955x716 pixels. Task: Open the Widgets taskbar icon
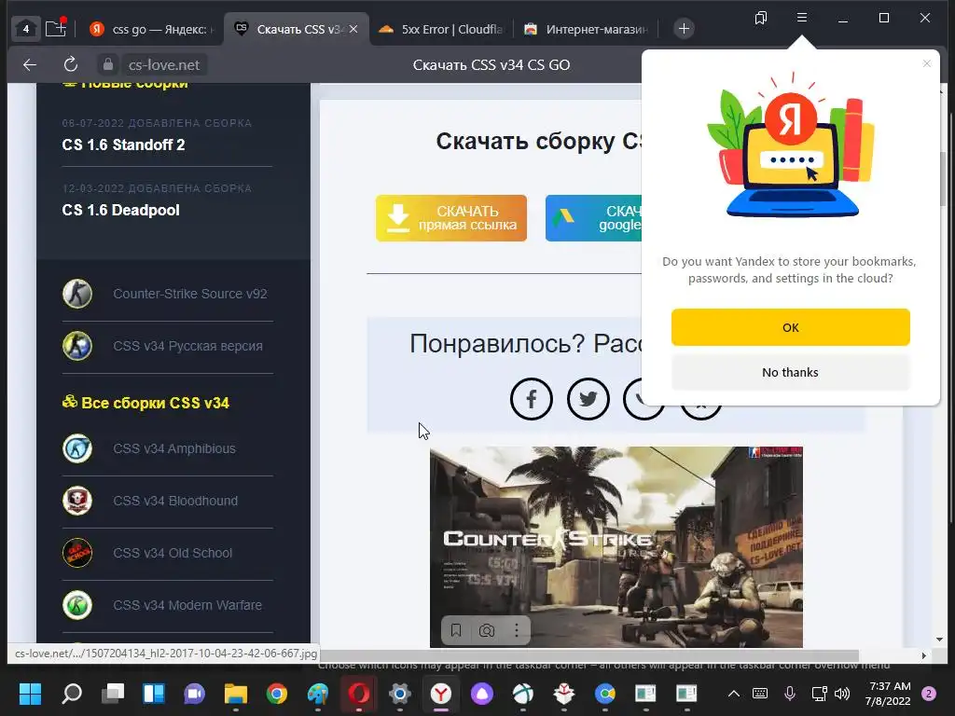[x=154, y=693]
